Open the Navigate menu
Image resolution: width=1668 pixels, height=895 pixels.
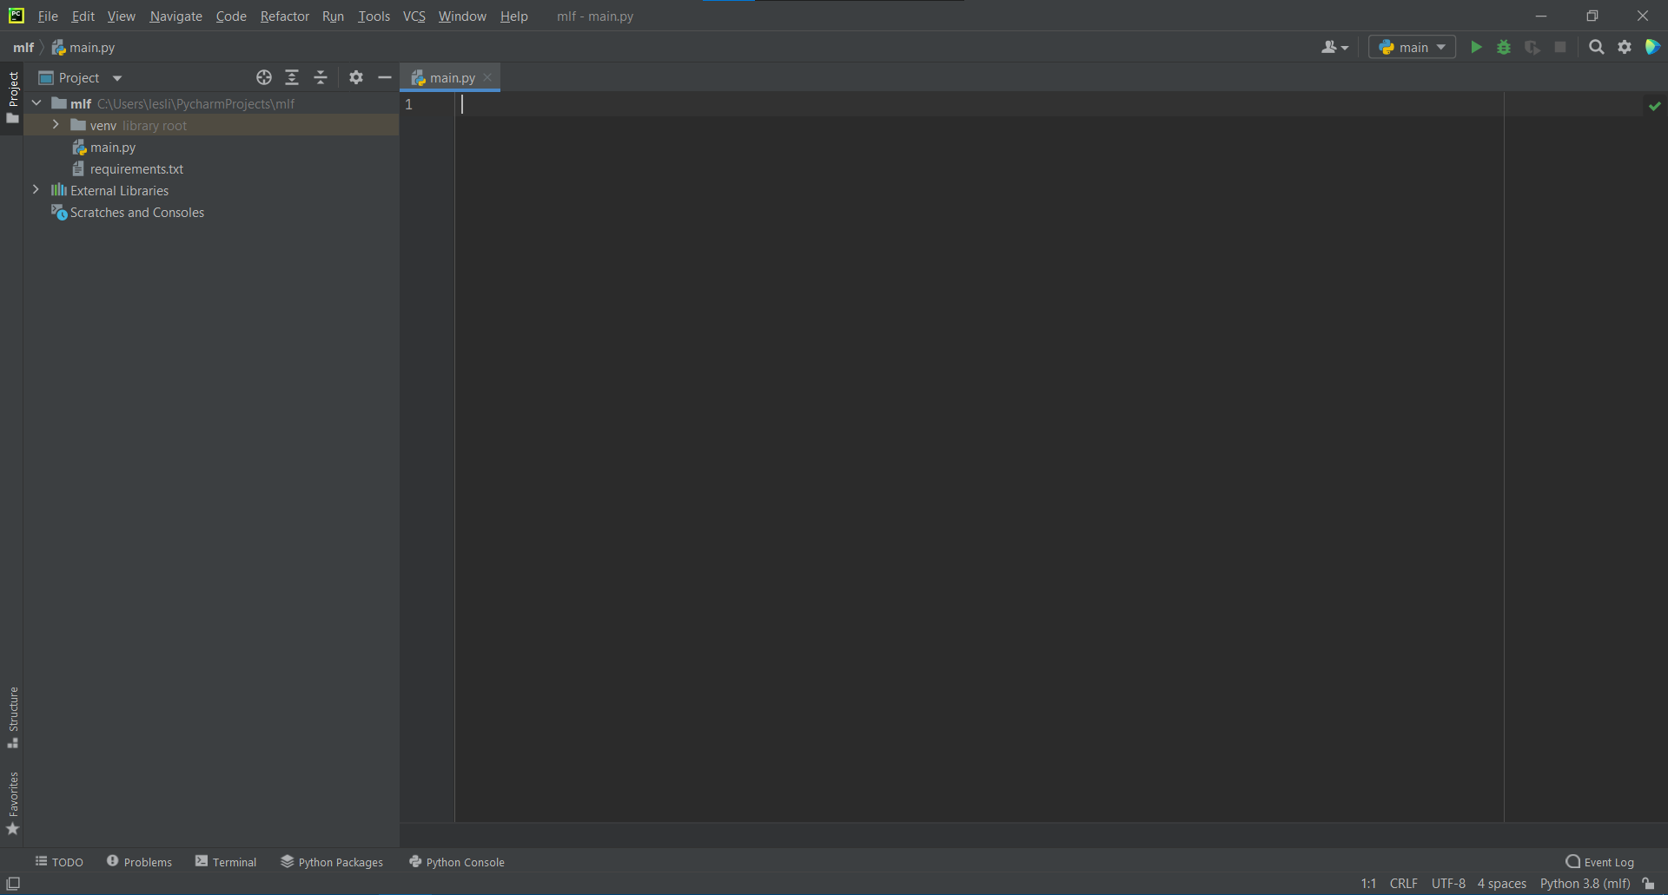pyautogui.click(x=175, y=16)
